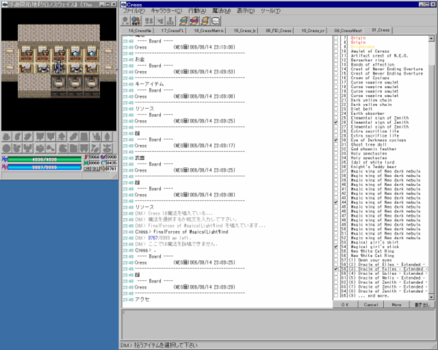
Task: Click the CHR button in status panel
Action: coord(87,169)
